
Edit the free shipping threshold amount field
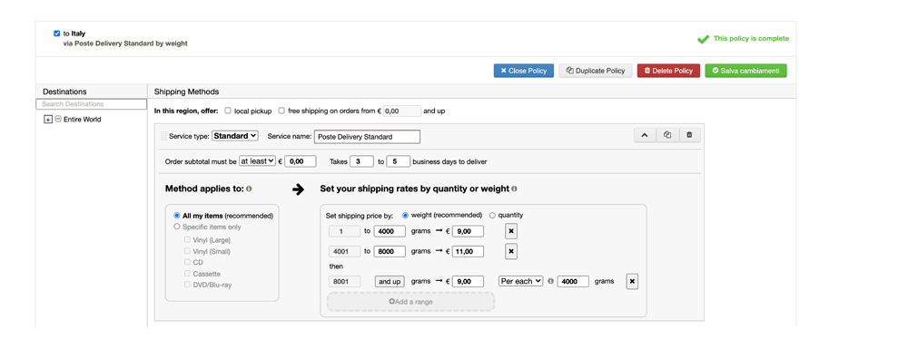click(x=402, y=111)
